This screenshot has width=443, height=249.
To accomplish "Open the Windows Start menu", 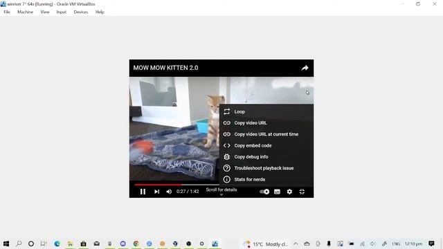I will pos(6,243).
